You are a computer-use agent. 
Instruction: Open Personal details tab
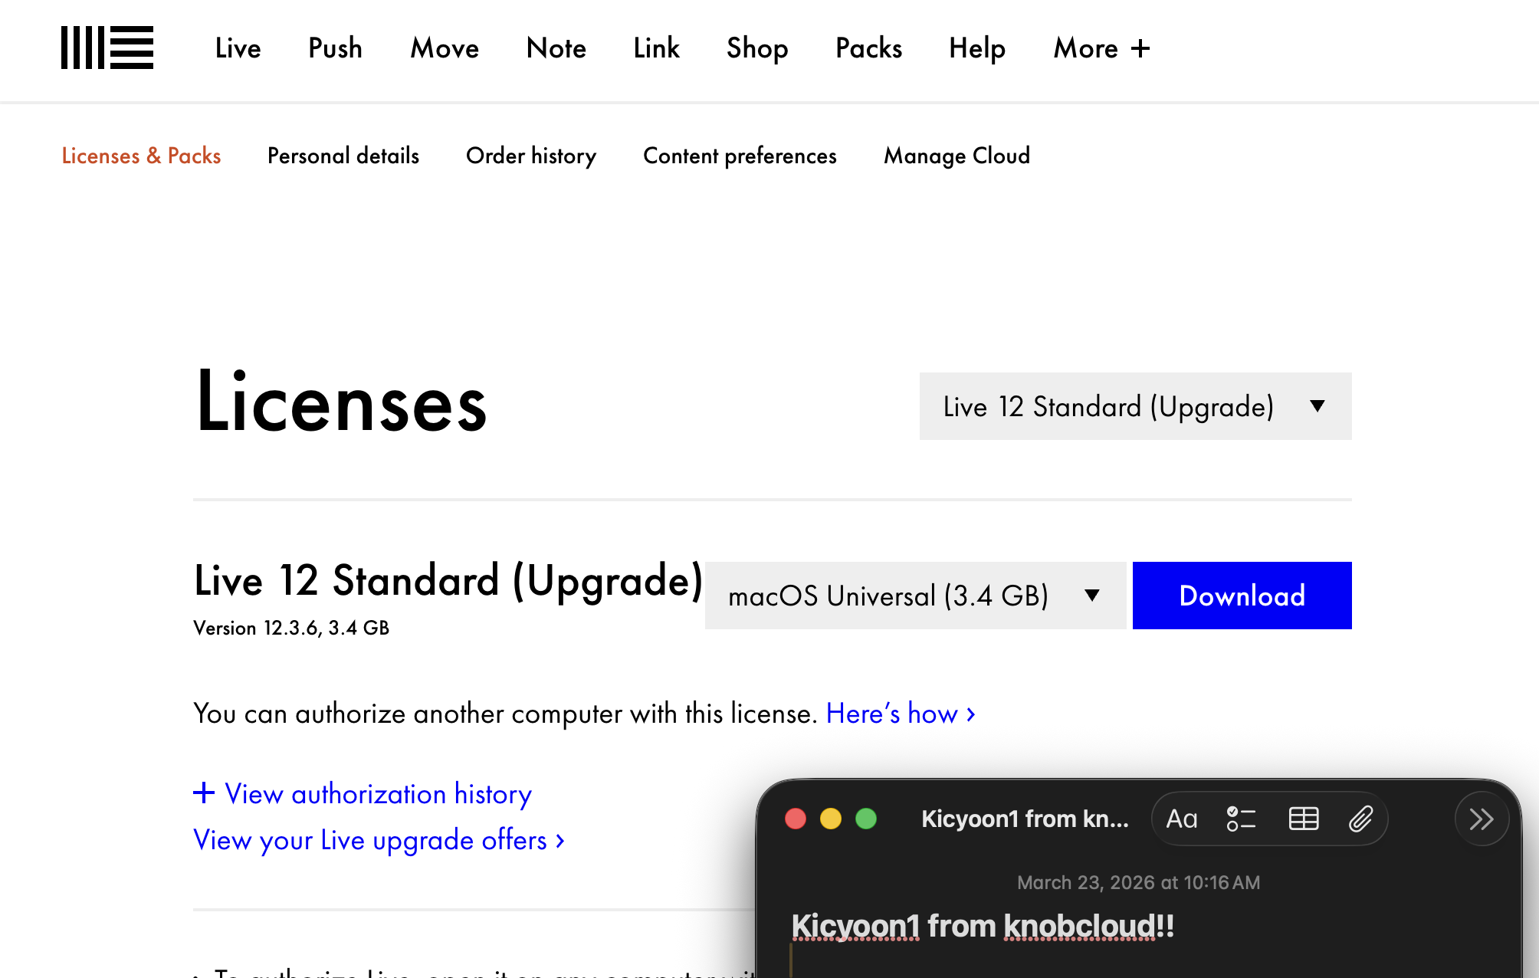point(343,156)
